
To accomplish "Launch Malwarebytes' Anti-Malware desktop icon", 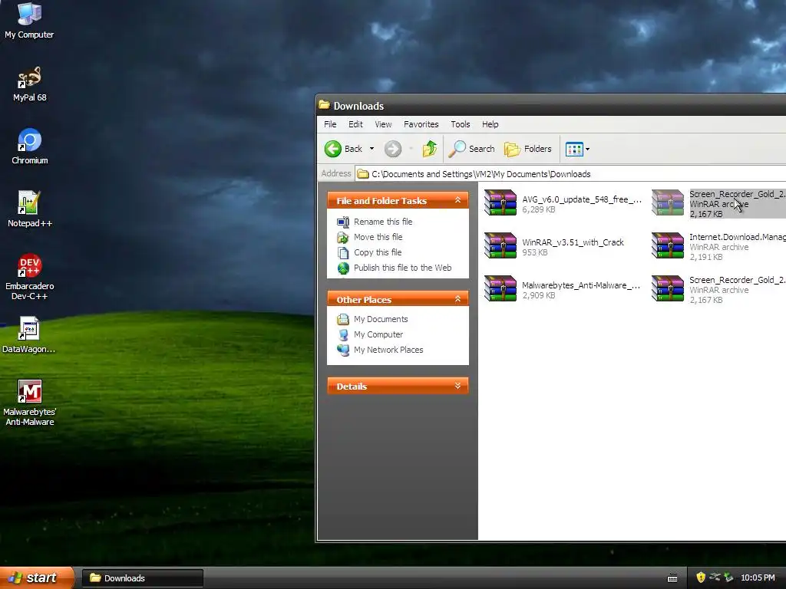I will coord(30,403).
